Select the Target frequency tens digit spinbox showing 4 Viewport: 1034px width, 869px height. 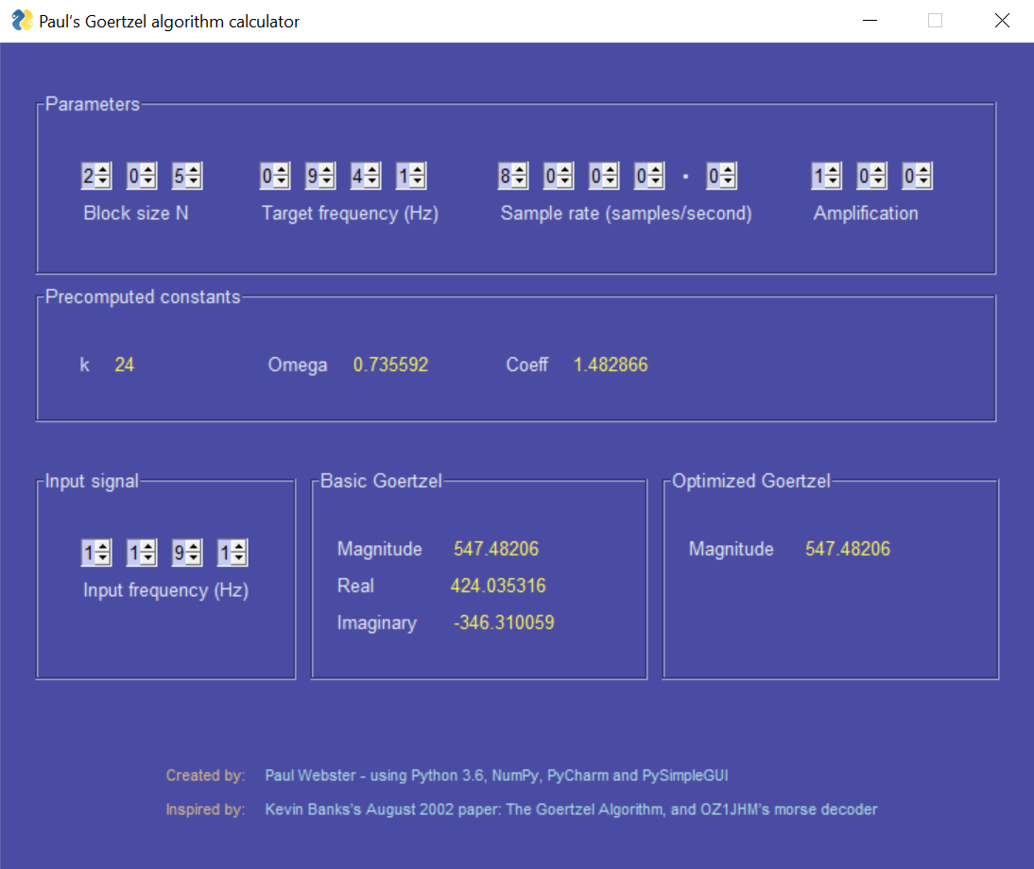(366, 176)
